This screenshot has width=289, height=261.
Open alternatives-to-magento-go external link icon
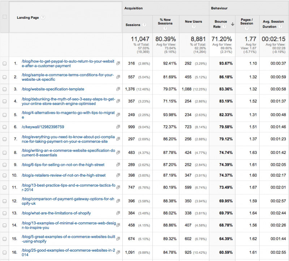click(x=118, y=115)
